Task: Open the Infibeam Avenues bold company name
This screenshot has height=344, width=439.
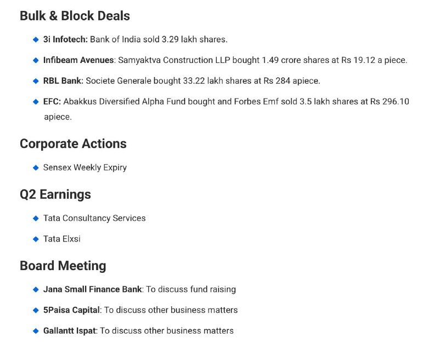Action: point(78,60)
